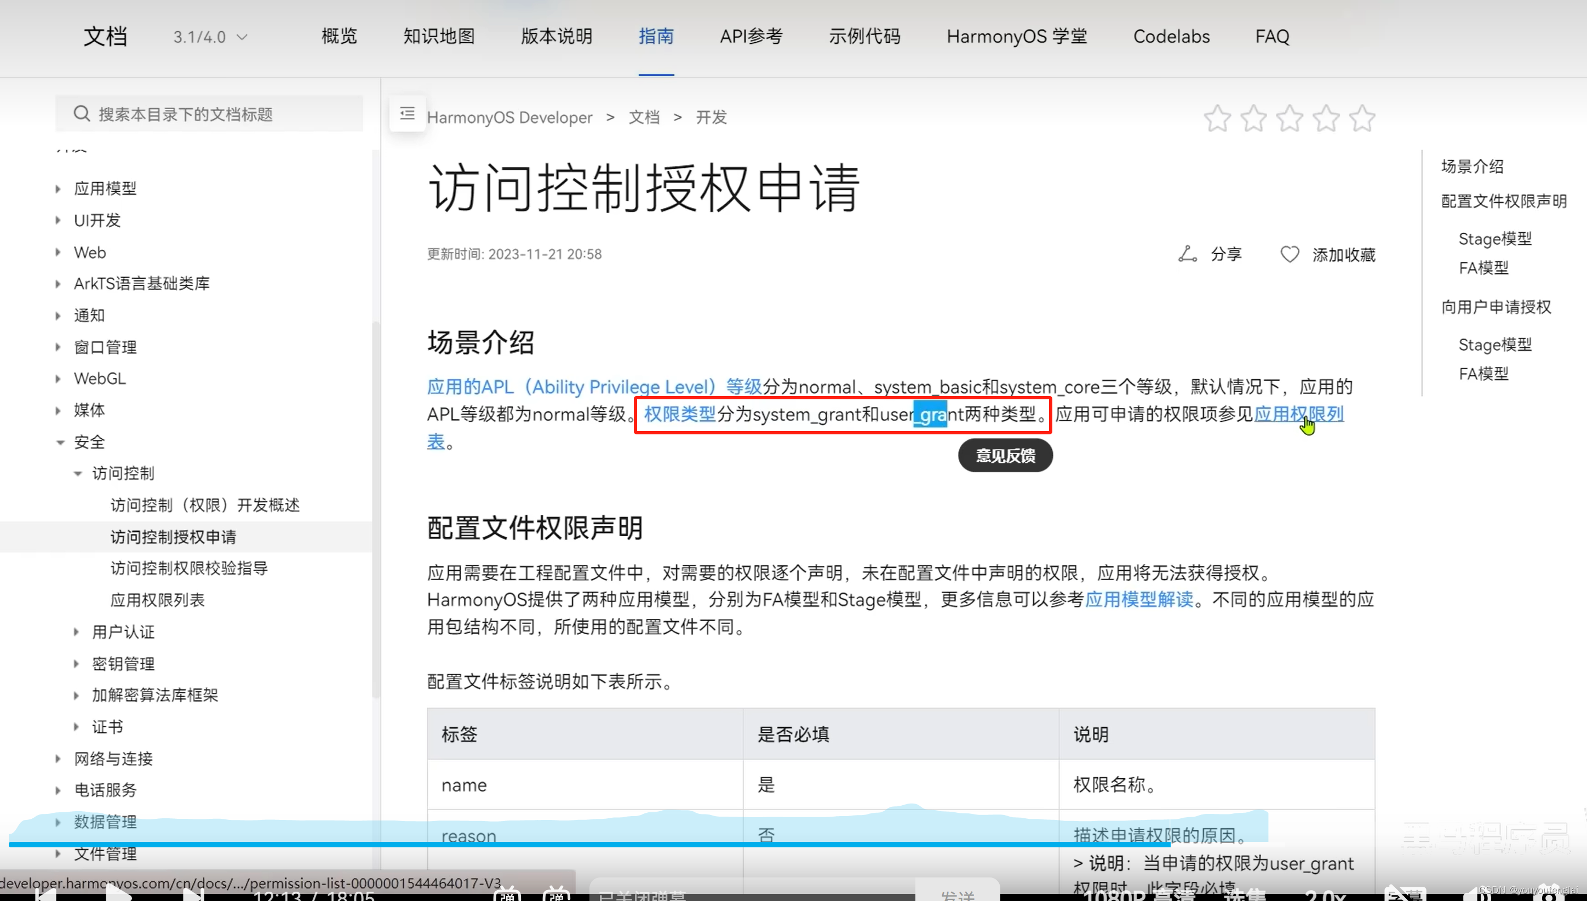Expand the ArkTS语言基础类库 node
Viewport: 1587px width, 901px height.
(58, 283)
